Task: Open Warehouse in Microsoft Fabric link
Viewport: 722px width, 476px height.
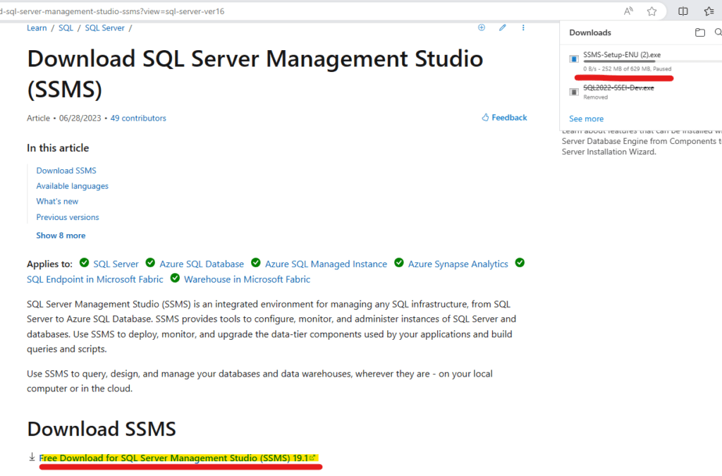Action: [x=247, y=279]
